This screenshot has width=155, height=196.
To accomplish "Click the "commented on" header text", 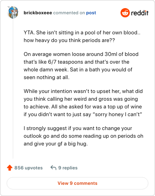I will click(69, 13).
